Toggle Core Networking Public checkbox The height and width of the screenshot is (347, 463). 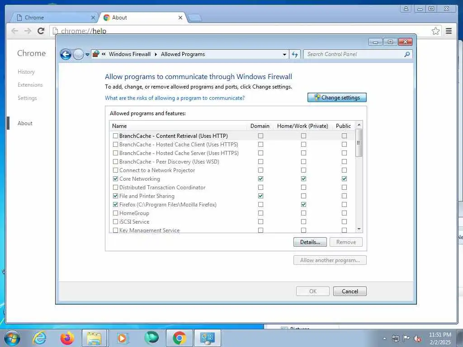pos(344,179)
